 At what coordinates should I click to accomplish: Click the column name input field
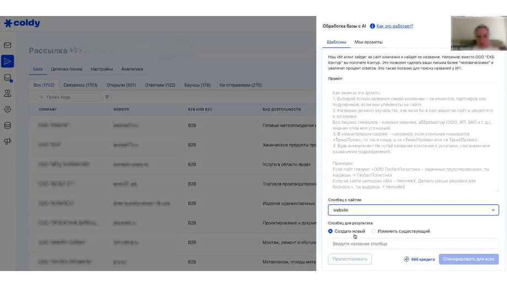(413, 243)
